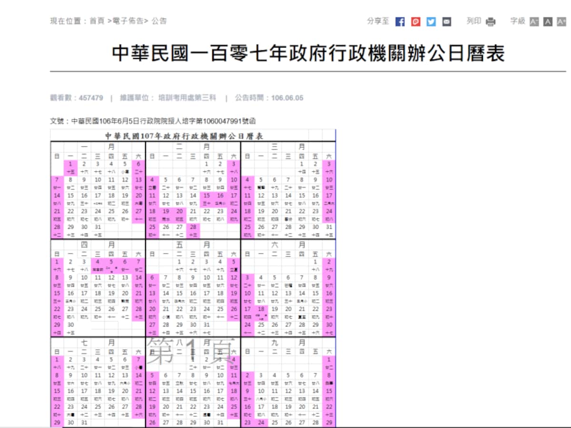
Task: Click the 分享至 label
Action: coord(378,21)
